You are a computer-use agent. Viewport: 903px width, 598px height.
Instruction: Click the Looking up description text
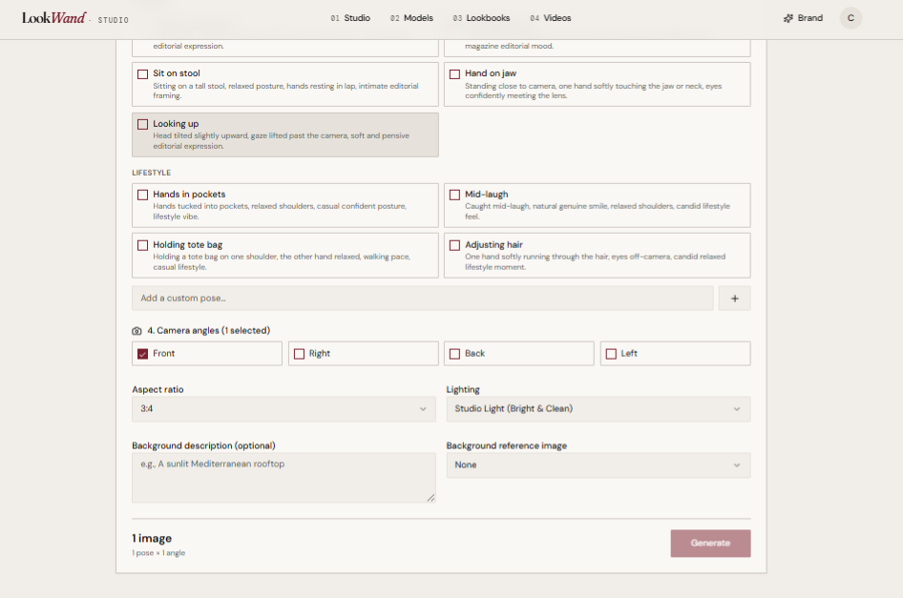click(281, 141)
